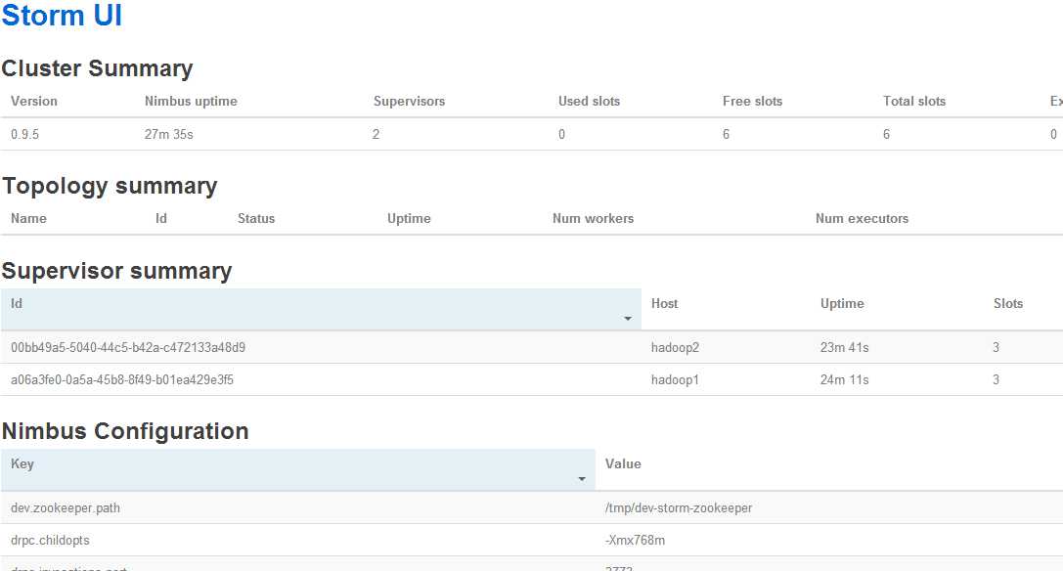Select Nimbus uptime value 27m 35s

pyautogui.click(x=169, y=134)
